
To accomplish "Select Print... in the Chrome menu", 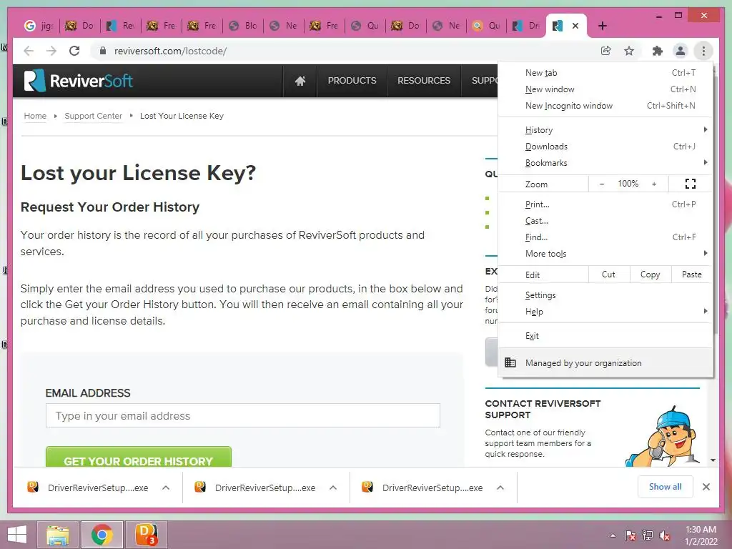I will (605, 204).
